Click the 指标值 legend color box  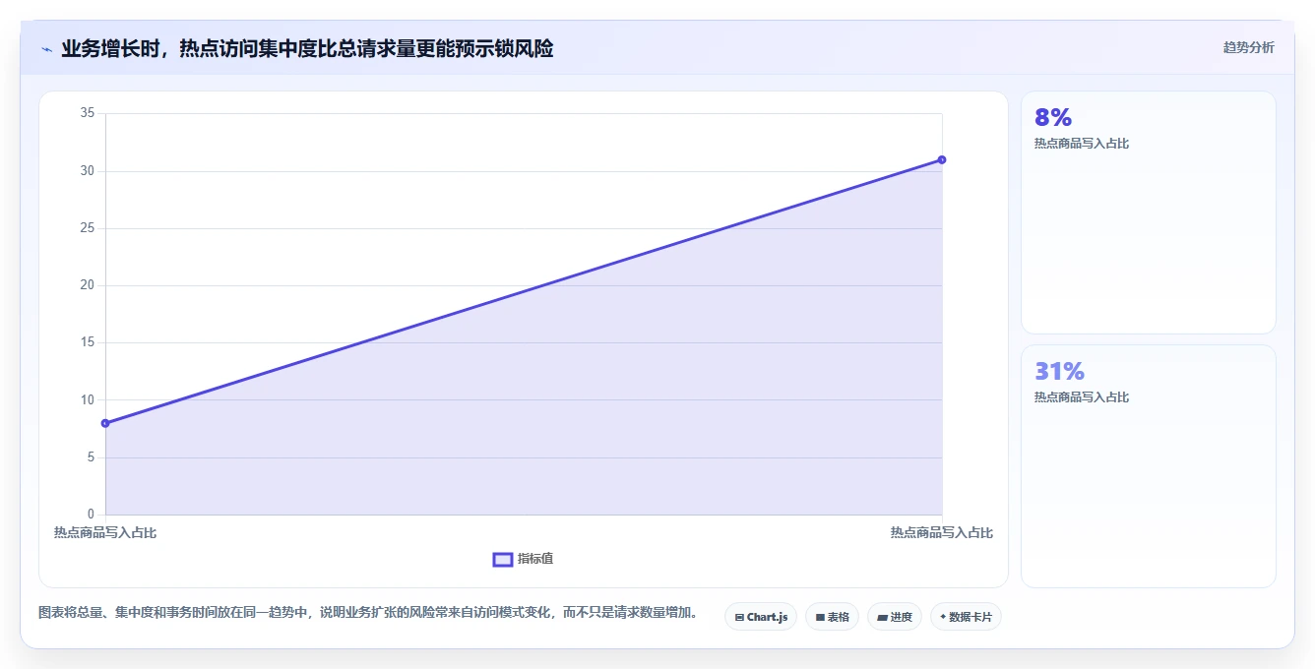pos(502,559)
